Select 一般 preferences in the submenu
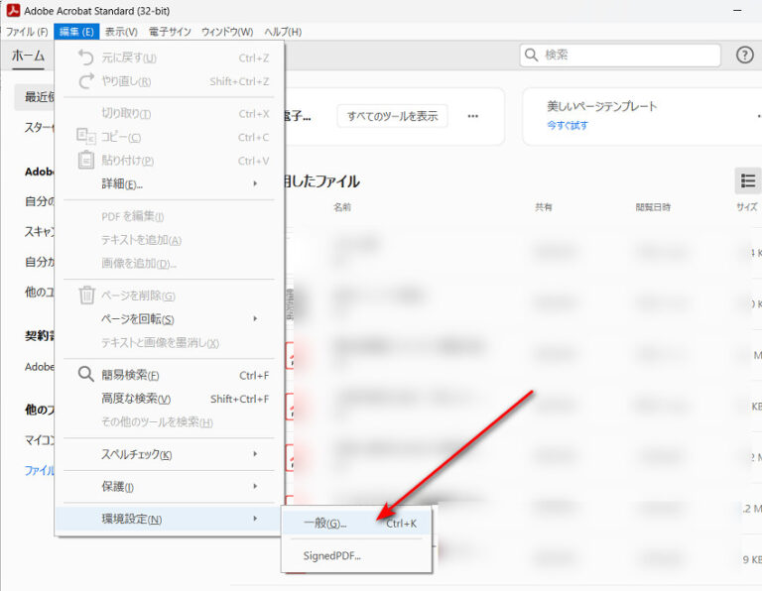The width and height of the screenshot is (762, 591). [x=324, y=523]
